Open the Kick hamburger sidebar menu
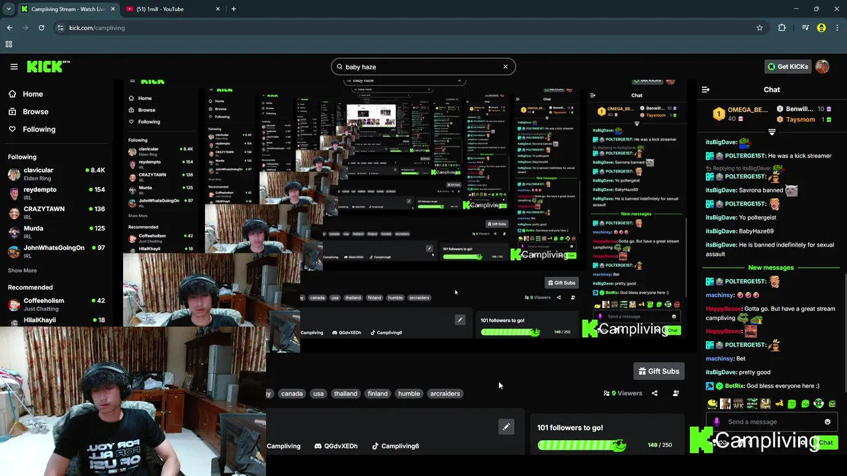Screen dimensions: 847x476 (14, 67)
